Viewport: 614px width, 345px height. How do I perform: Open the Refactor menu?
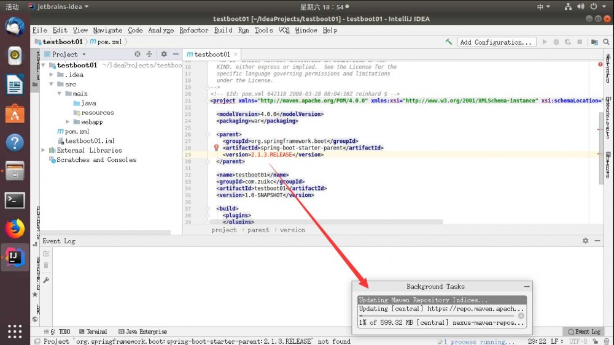[x=193, y=30]
